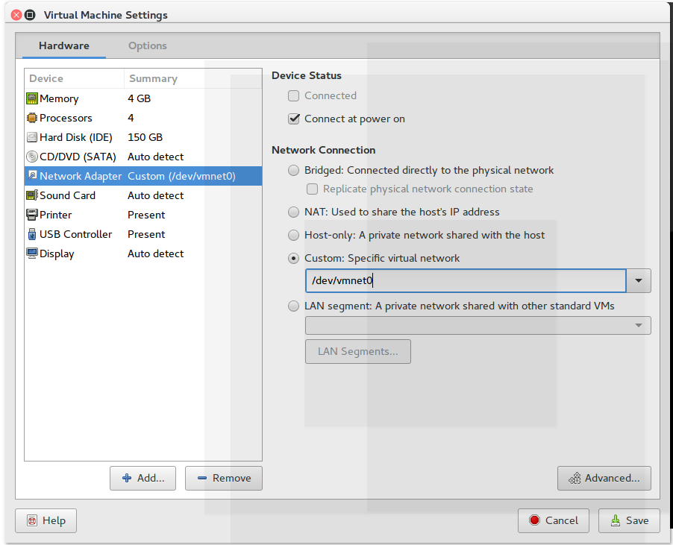Select the USB Controller row label
Viewport: 673px width, 545px height.
coord(75,234)
